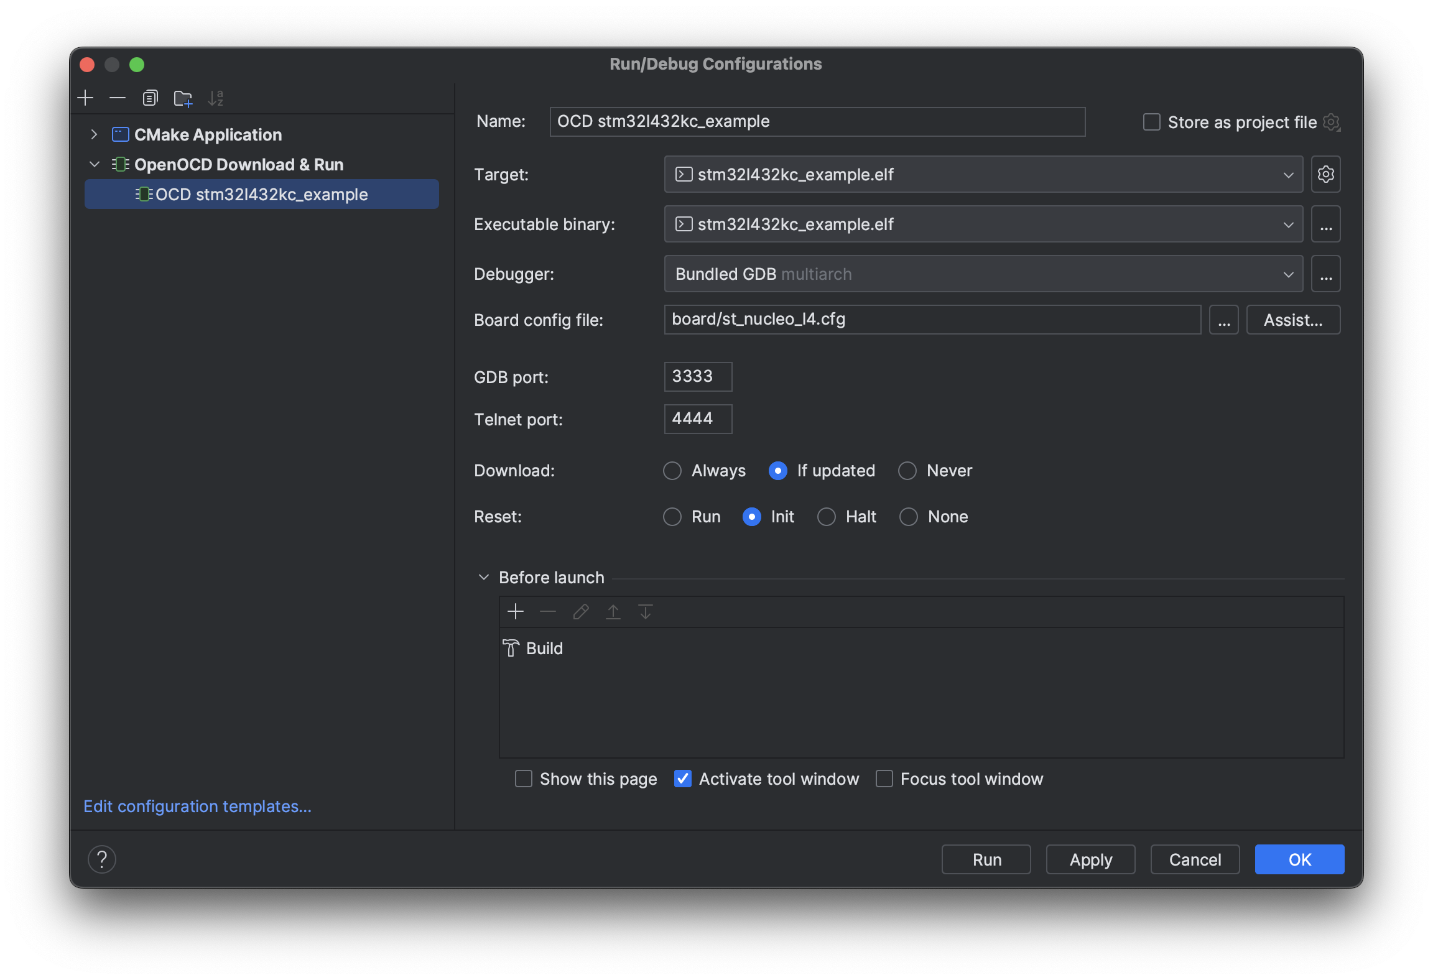Add a Before launch task

click(515, 611)
